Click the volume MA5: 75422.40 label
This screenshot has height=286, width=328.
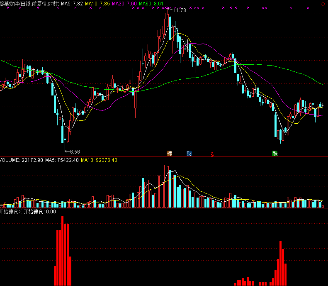62,160
